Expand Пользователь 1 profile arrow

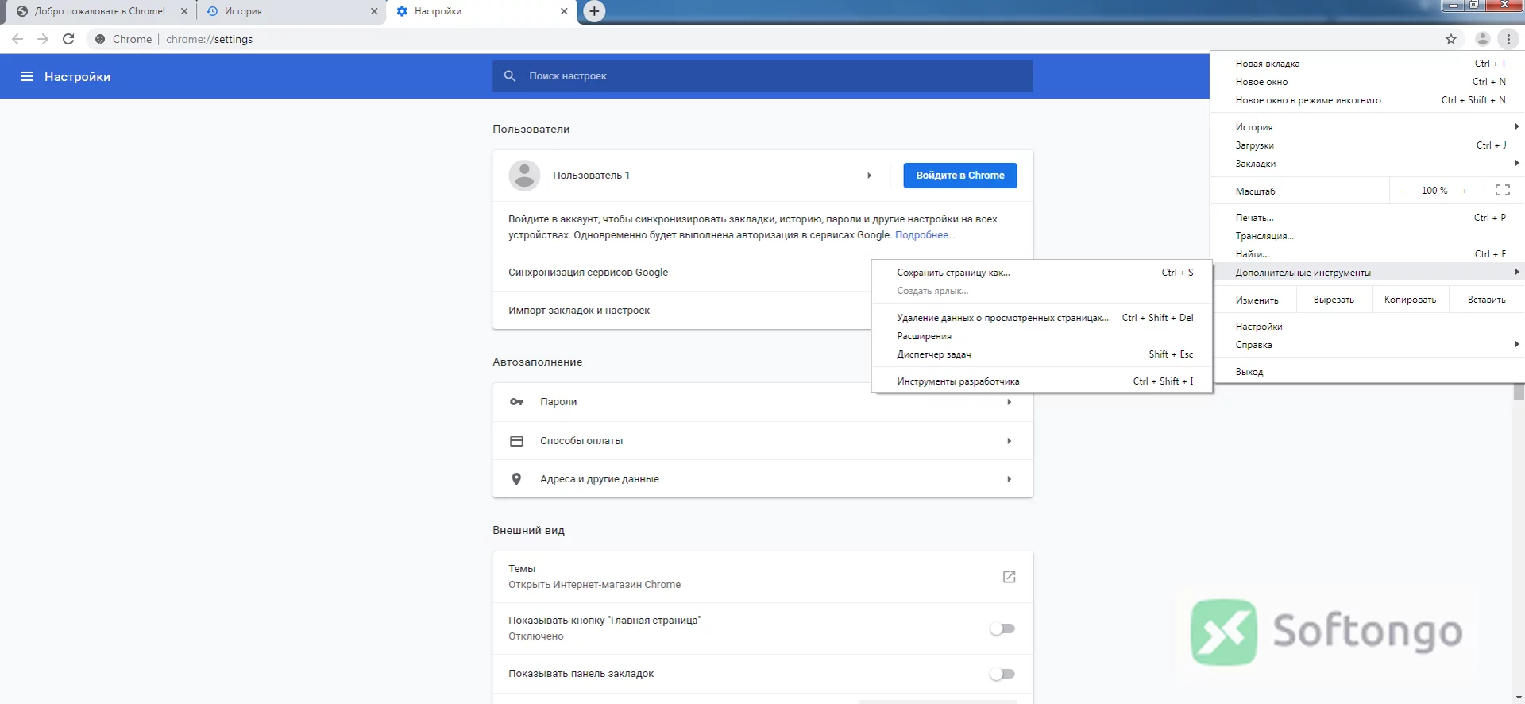coord(869,176)
